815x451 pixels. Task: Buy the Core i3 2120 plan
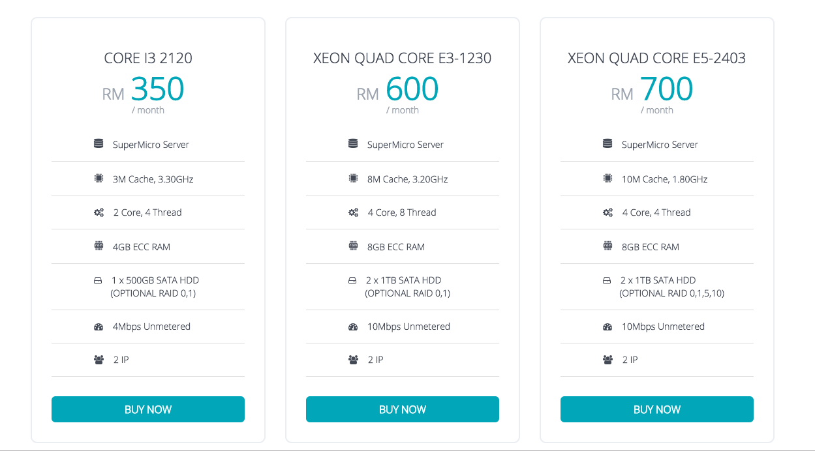(148, 409)
